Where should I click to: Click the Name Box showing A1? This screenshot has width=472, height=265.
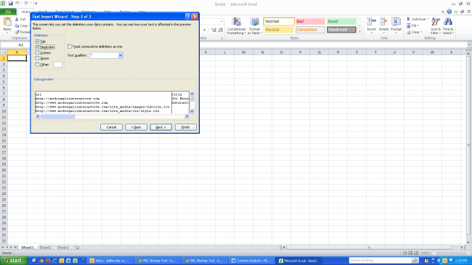[21, 44]
